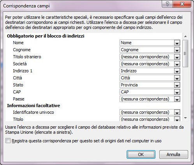Click the scroll down arrow of the list
The width and height of the screenshot is (194, 165).
[185, 118]
